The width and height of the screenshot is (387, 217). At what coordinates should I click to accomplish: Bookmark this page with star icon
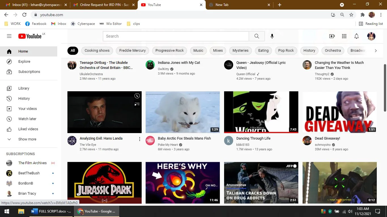(351, 15)
